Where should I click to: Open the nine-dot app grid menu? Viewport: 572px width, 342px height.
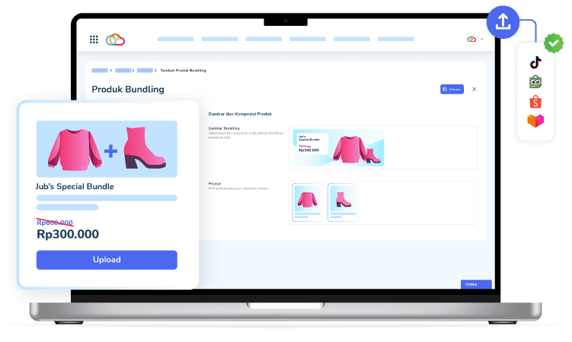click(94, 40)
